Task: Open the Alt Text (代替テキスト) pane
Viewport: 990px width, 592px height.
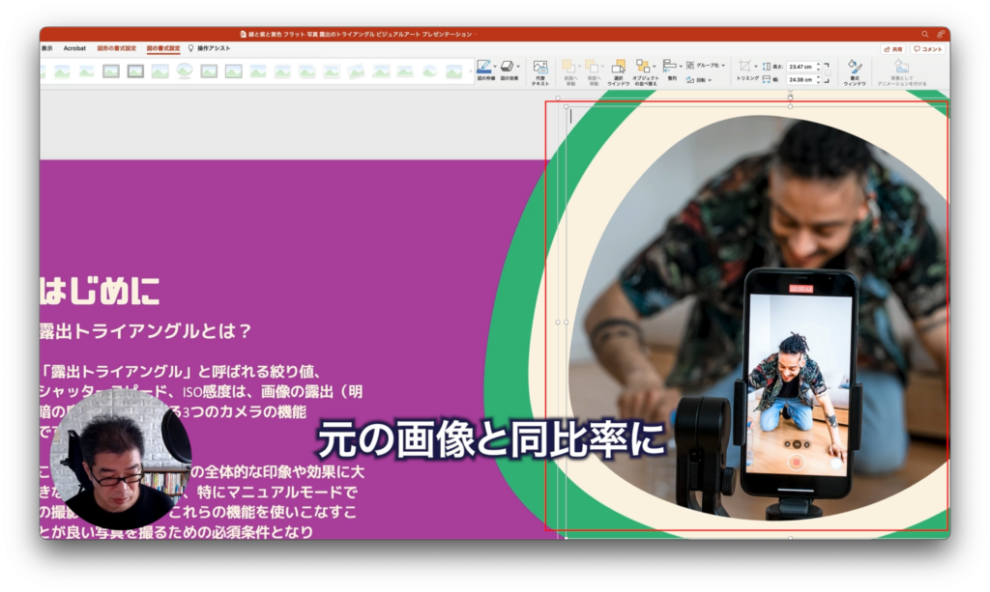Action: pos(540,70)
